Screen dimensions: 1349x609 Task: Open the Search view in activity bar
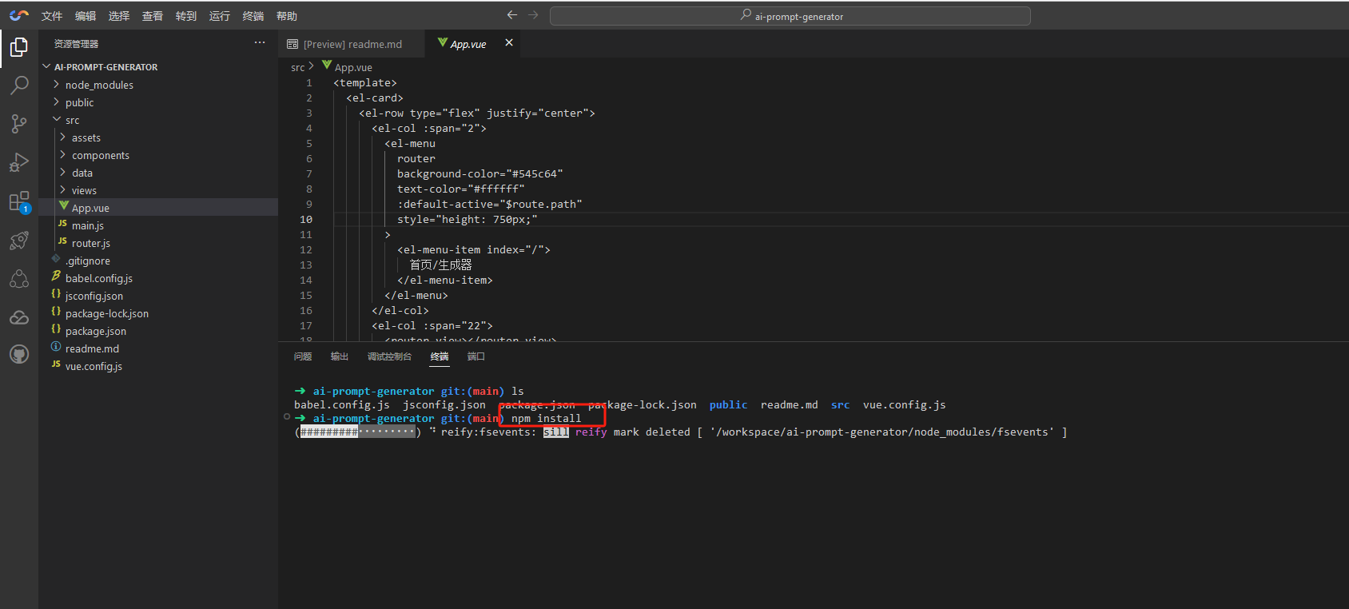pyautogui.click(x=19, y=85)
